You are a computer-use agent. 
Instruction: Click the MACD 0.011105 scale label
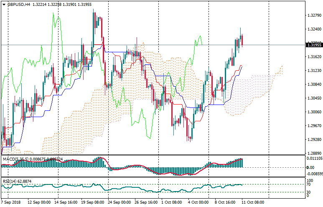(313, 158)
